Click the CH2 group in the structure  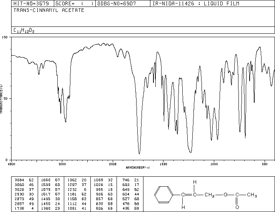click(210, 195)
